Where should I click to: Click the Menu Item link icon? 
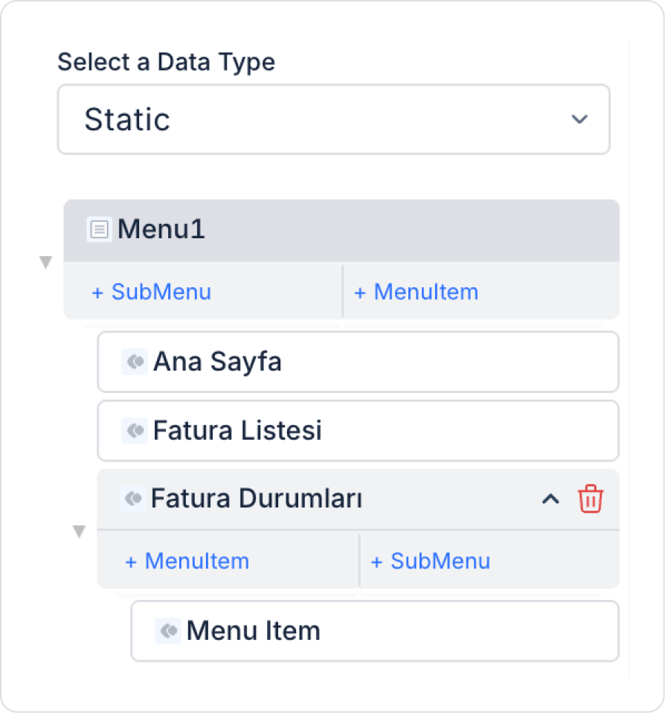[168, 631]
